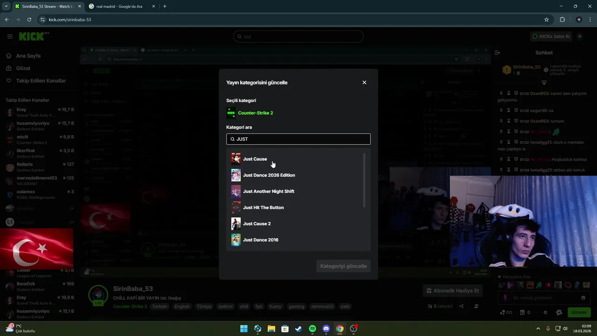Click the Counter-Strike 2 tag under stream title
The width and height of the screenshot is (597, 336).
[130, 307]
